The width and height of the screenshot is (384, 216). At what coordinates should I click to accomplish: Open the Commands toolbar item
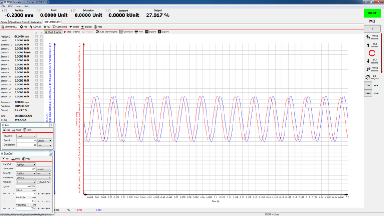(x=9, y=27)
